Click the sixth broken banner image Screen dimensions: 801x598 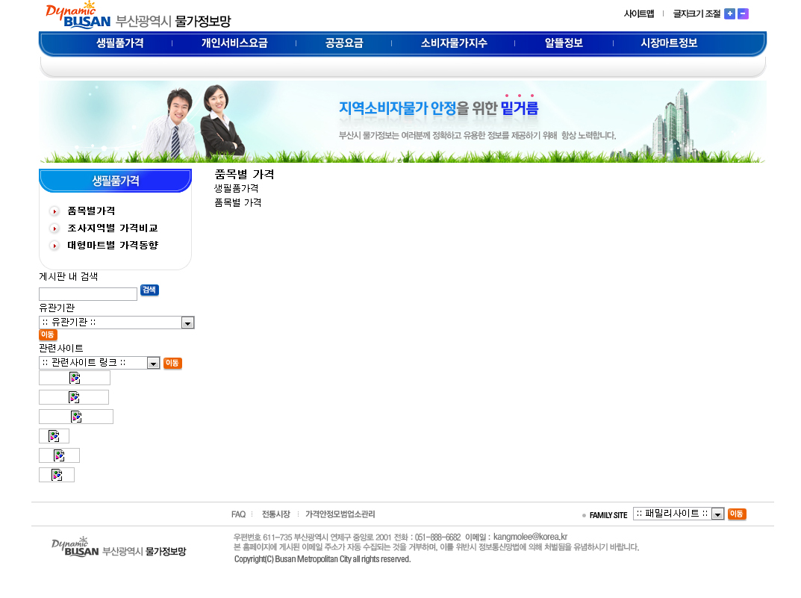[57, 475]
